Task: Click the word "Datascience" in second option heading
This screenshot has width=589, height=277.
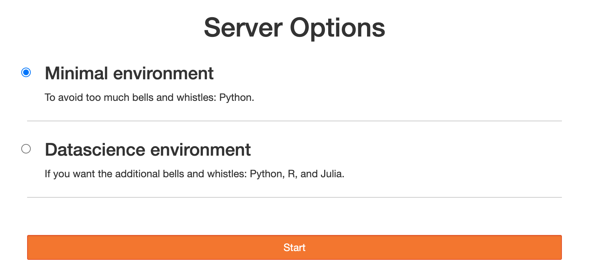Action: pos(95,149)
